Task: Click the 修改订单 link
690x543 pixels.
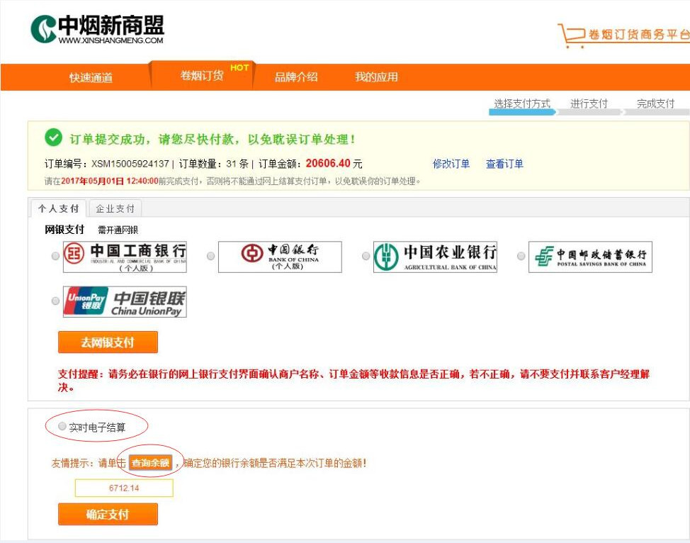Action: point(451,164)
